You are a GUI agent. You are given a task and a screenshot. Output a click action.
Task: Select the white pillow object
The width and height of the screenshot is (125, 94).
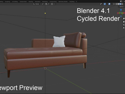(59, 41)
